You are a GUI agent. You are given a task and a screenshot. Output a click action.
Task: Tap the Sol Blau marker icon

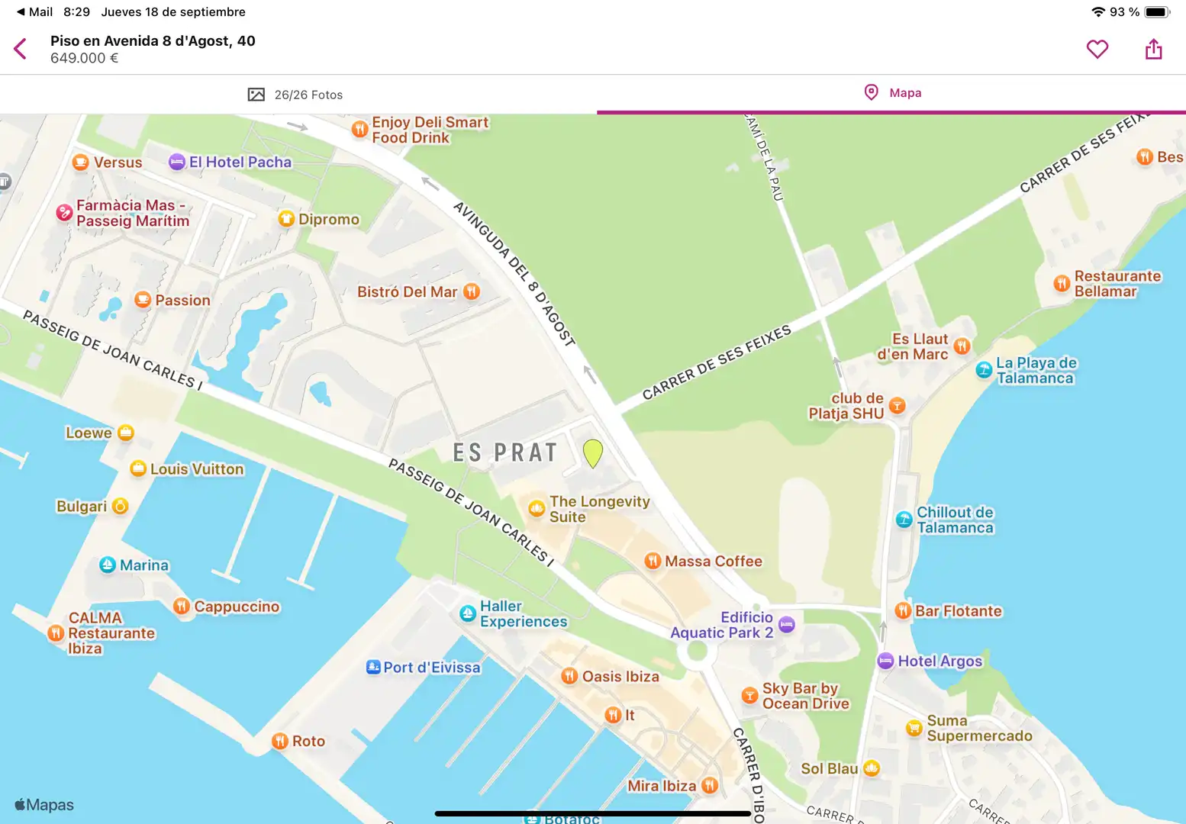click(872, 768)
